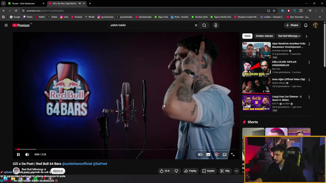Open the @DaPoet channel link
Screen dimensions: 326x183
pos(100,164)
